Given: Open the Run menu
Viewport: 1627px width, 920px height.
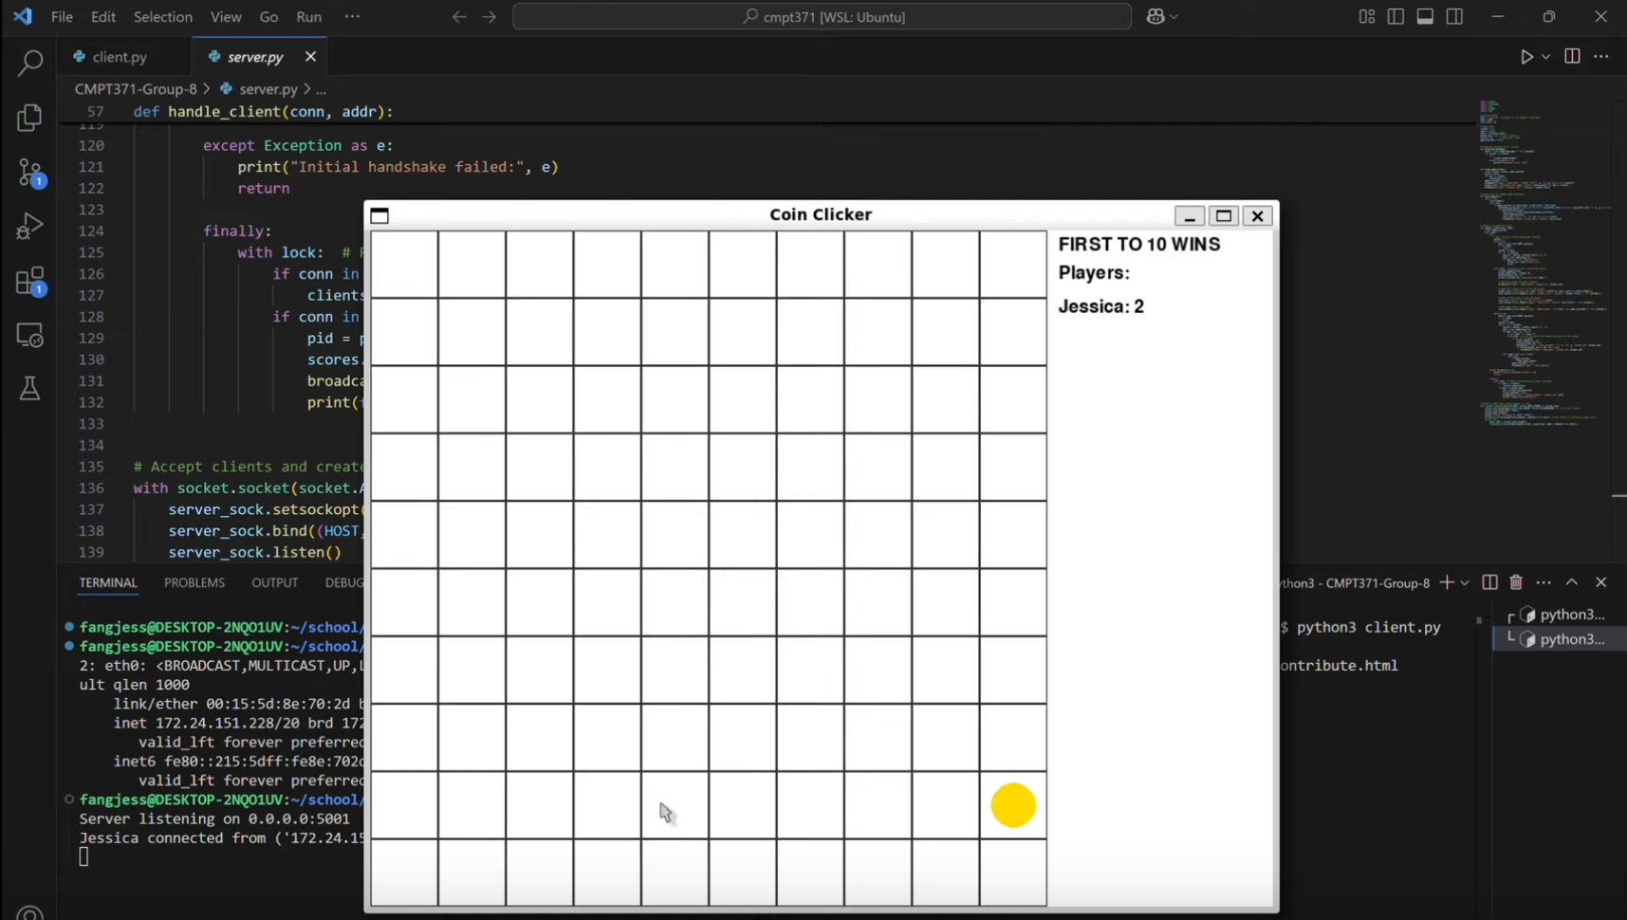Looking at the screenshot, I should [x=308, y=16].
